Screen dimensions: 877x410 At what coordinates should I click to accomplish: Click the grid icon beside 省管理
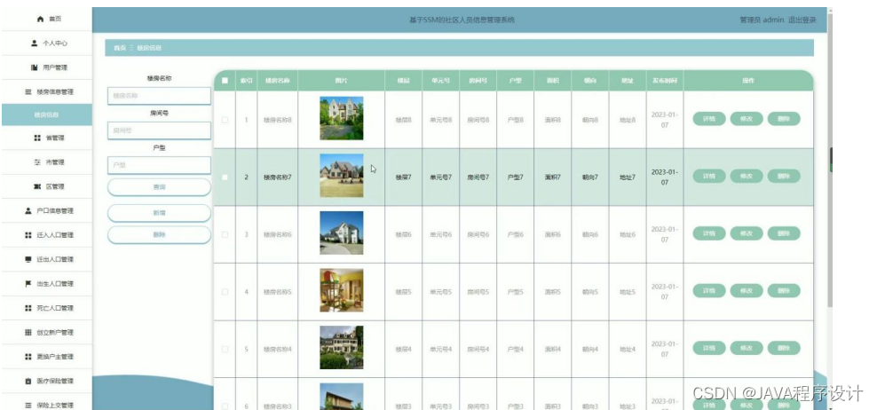pyautogui.click(x=37, y=138)
